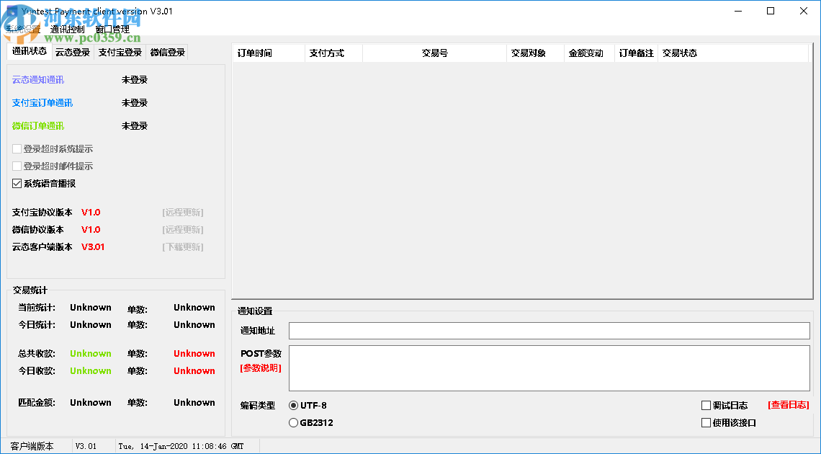Enable the 调试日志 checkbox
The width and height of the screenshot is (821, 454).
point(706,404)
